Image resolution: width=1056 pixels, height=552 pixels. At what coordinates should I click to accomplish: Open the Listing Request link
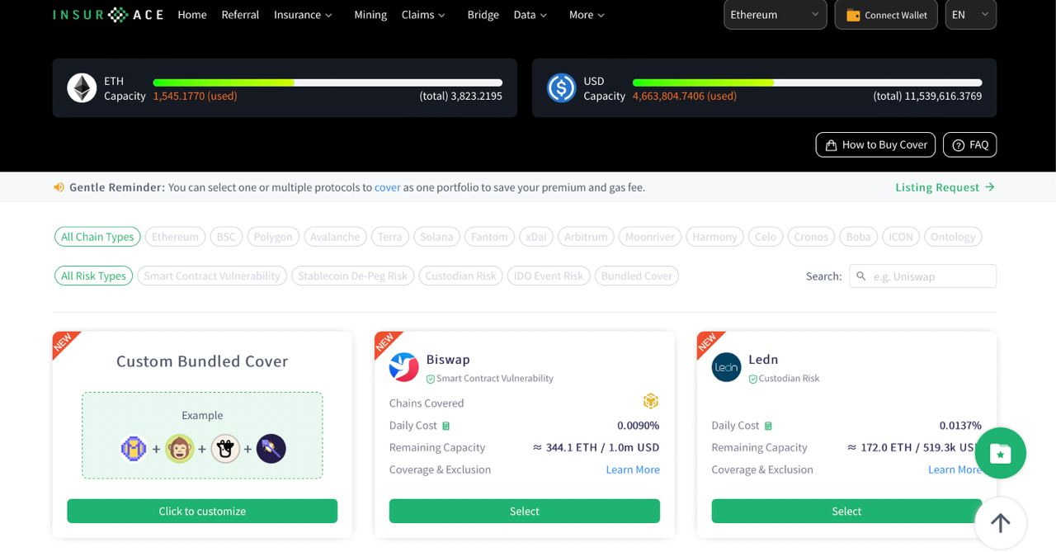pyautogui.click(x=945, y=187)
